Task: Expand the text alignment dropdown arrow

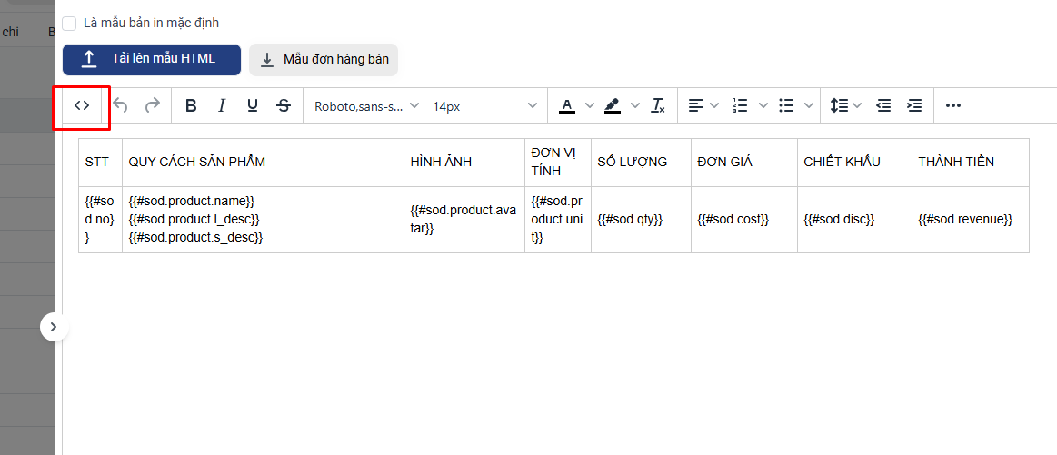Action: pos(714,106)
